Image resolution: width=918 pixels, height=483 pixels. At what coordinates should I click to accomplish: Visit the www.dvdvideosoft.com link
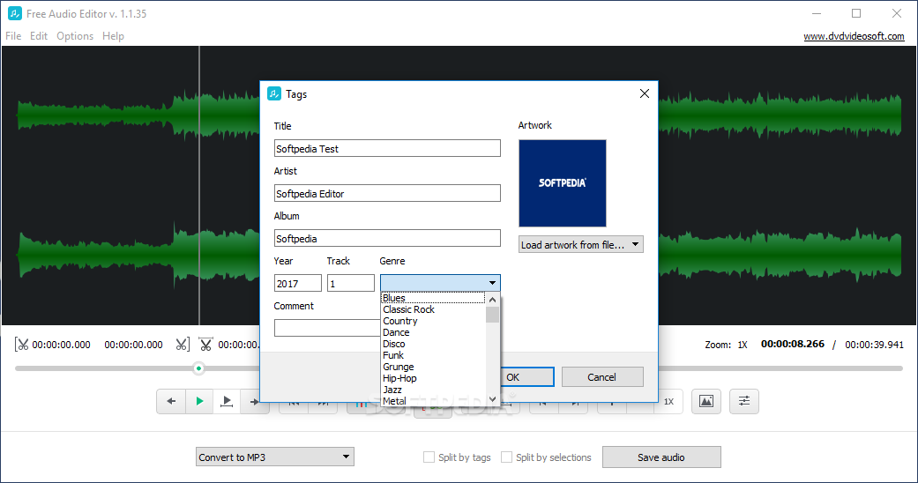coord(854,36)
